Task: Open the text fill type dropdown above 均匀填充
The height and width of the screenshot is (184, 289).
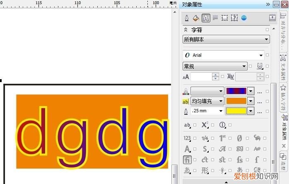Action: tap(207, 91)
